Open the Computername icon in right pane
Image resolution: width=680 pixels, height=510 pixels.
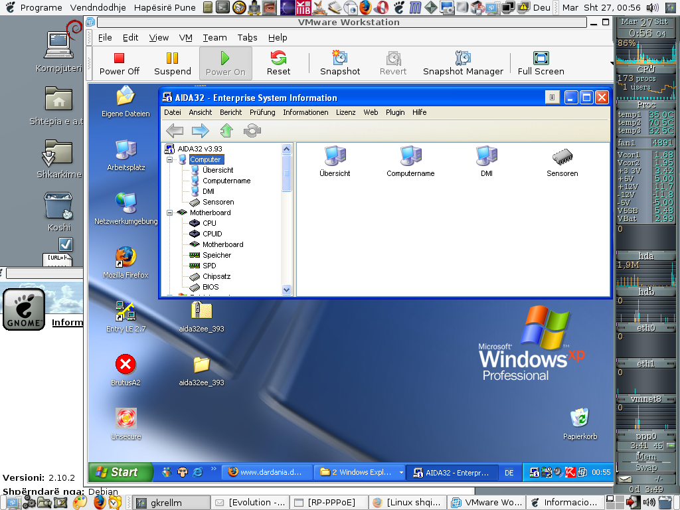click(410, 161)
